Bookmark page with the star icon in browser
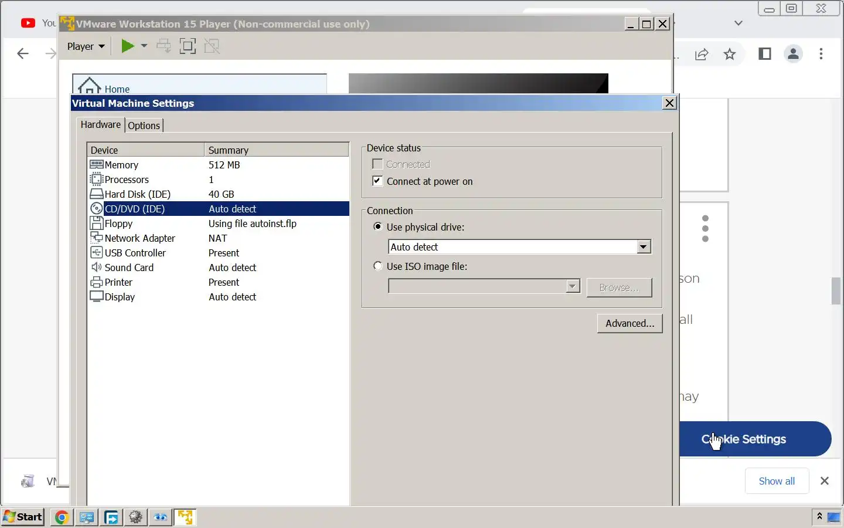This screenshot has width=844, height=528. (730, 55)
